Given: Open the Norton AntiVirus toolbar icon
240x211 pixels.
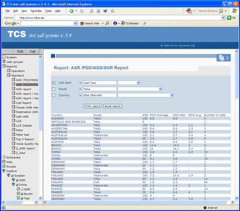Looking at the screenshot, I should click(x=221, y=11).
